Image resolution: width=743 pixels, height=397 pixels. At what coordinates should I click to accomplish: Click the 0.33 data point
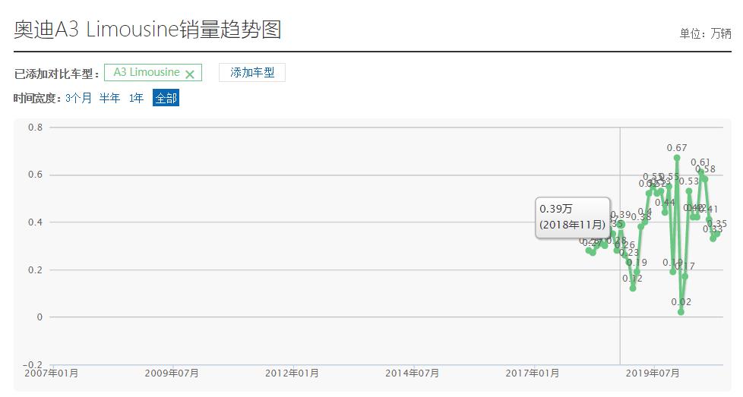click(x=713, y=238)
